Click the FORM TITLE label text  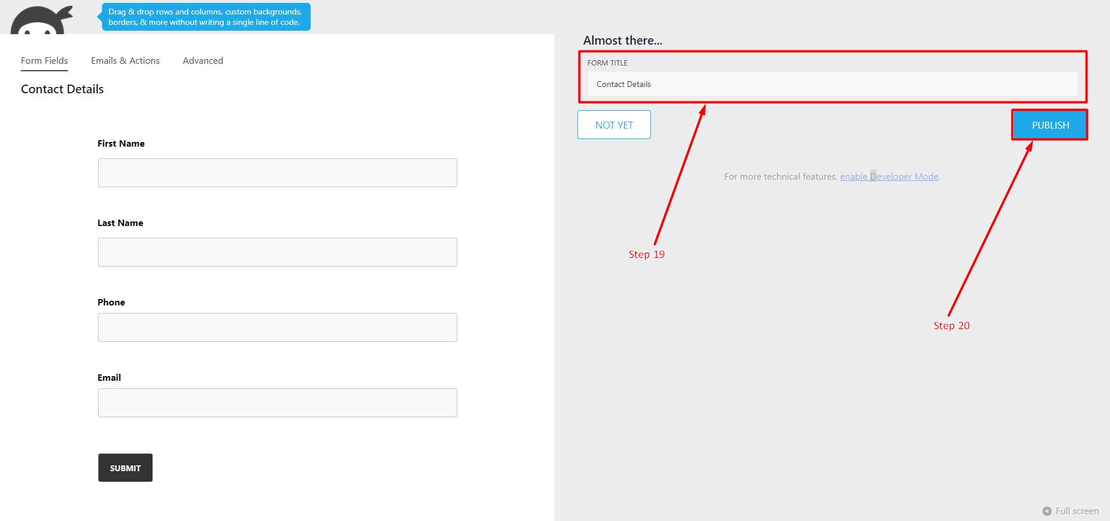[607, 63]
